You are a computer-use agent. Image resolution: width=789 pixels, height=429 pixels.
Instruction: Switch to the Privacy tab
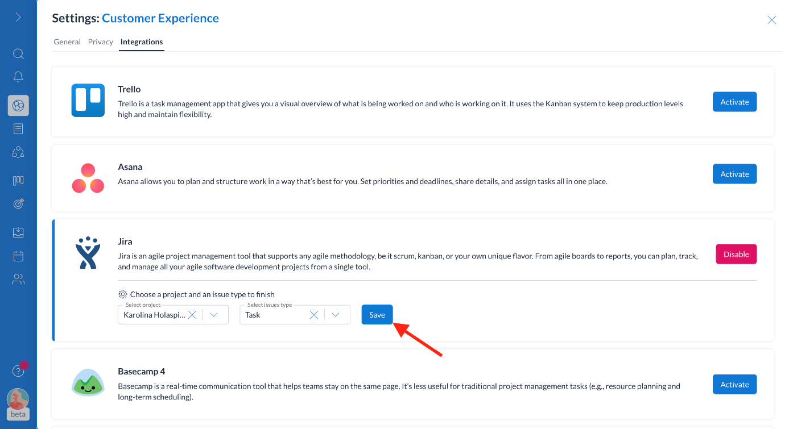pos(101,41)
